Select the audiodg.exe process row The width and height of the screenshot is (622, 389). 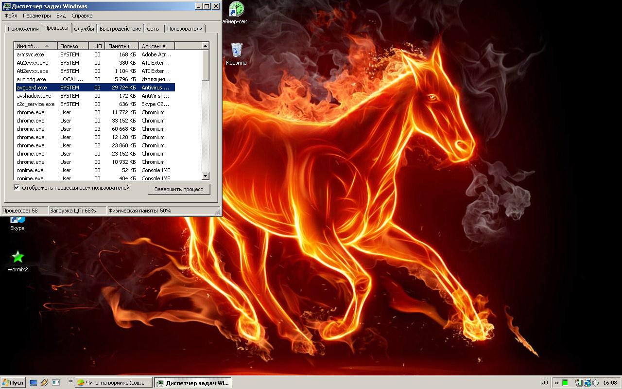point(94,79)
